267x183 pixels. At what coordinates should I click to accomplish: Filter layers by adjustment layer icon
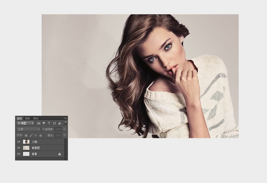click(44, 123)
